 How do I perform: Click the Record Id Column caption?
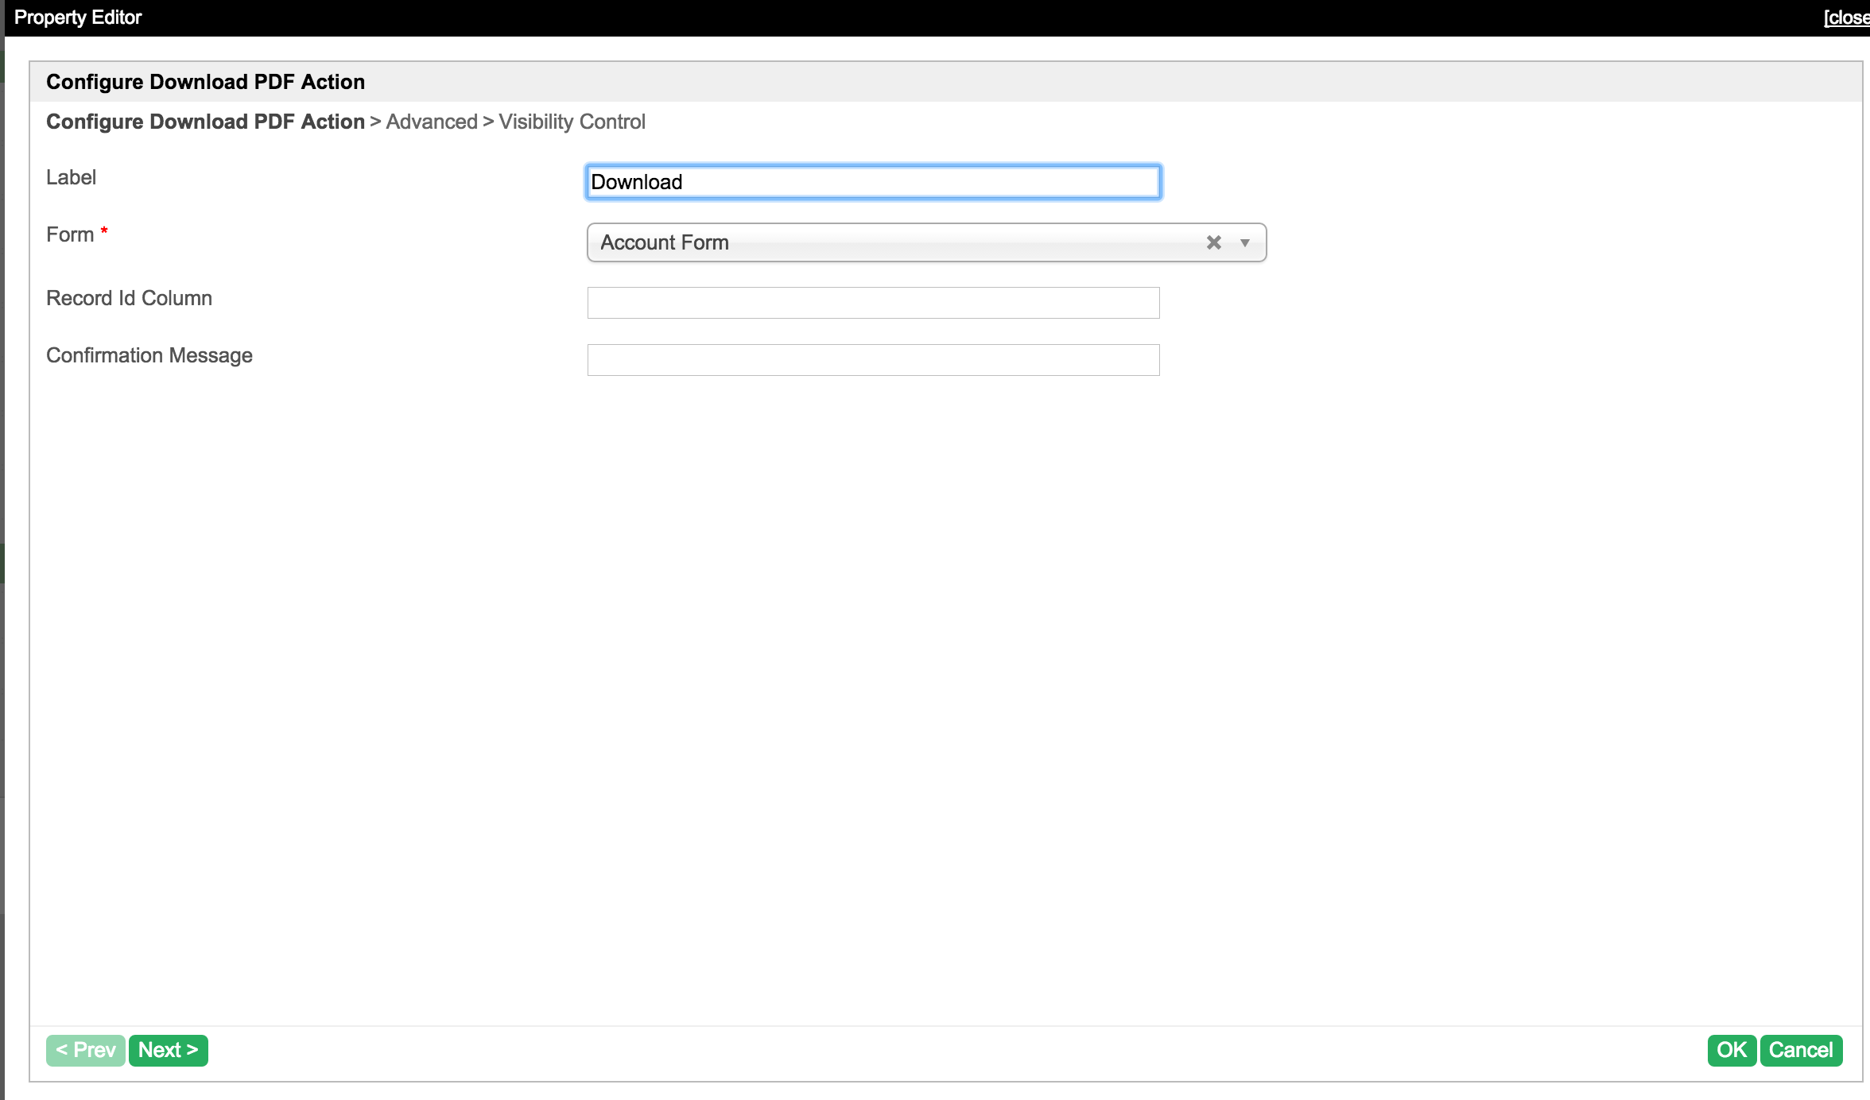(x=129, y=298)
